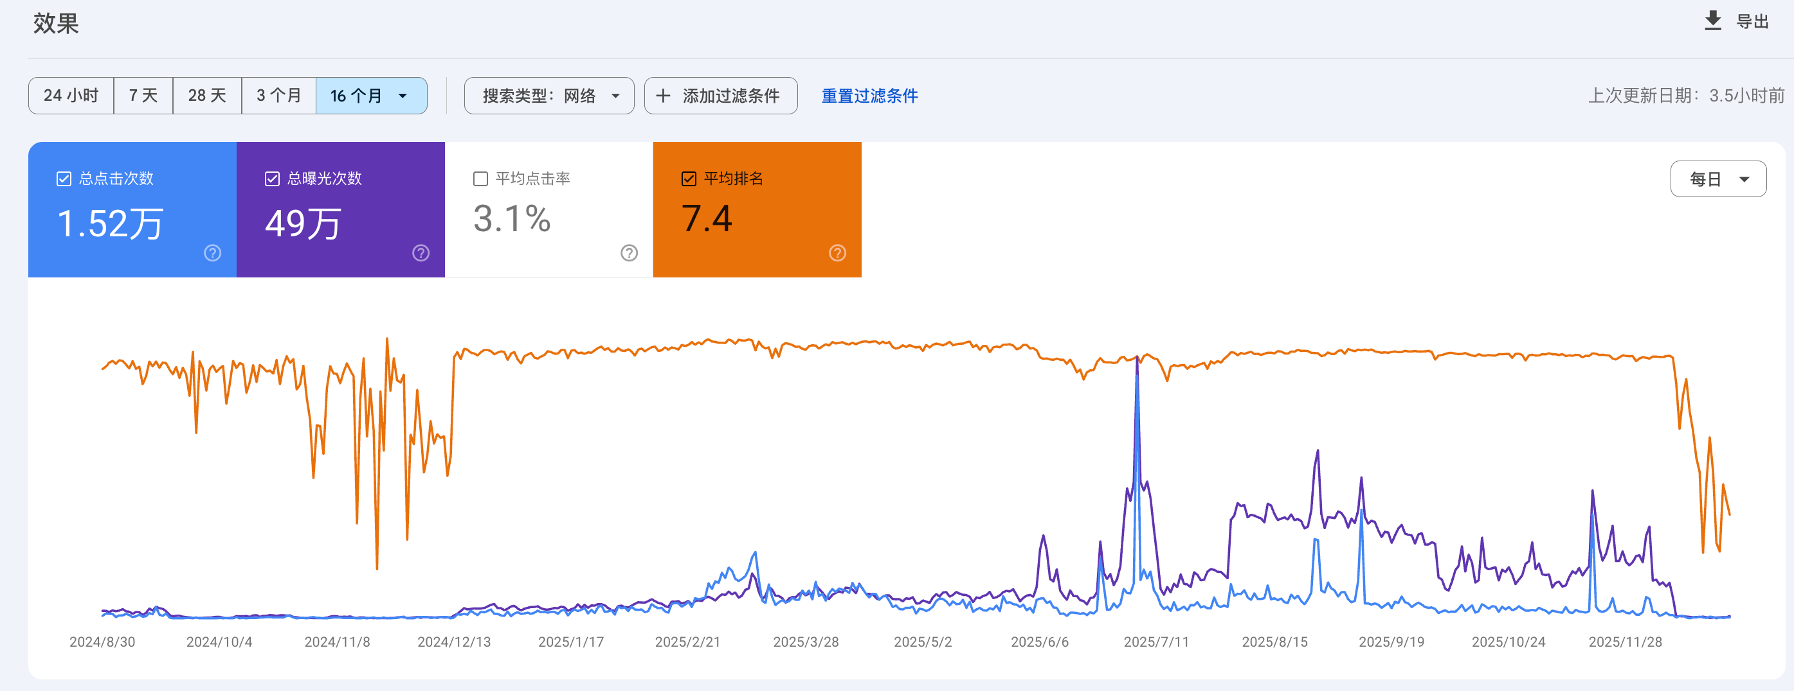1794x691 pixels.
Task: Choose the 28 天 time range
Action: [x=207, y=96]
